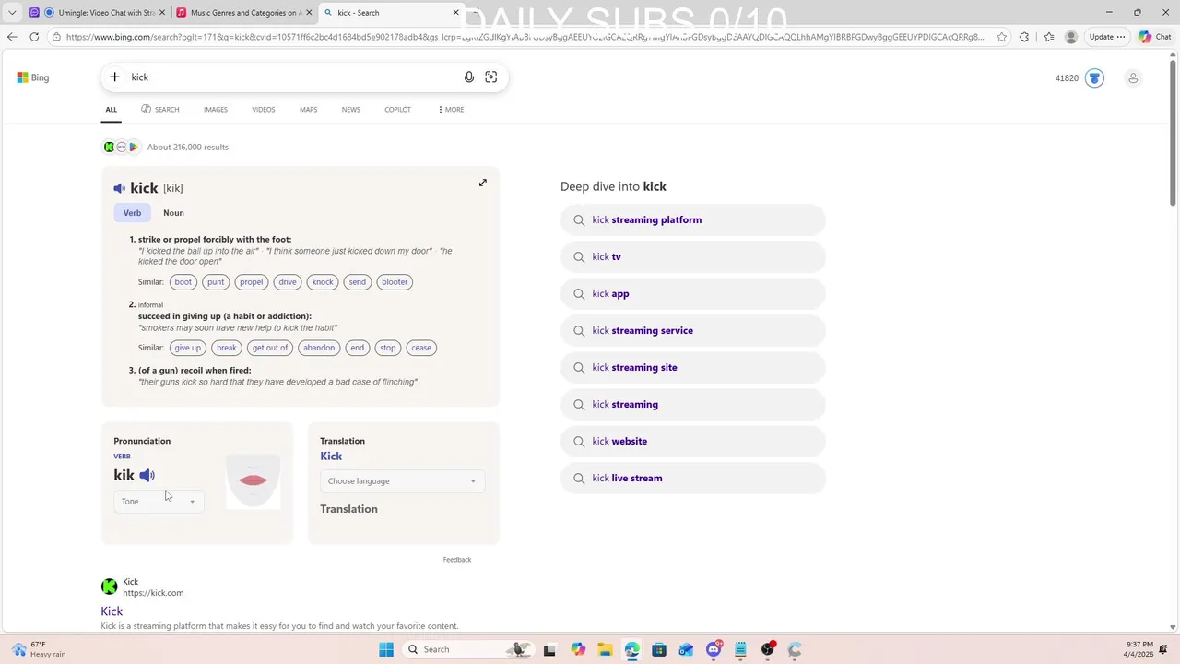Open Task View on taskbar

[x=549, y=649]
